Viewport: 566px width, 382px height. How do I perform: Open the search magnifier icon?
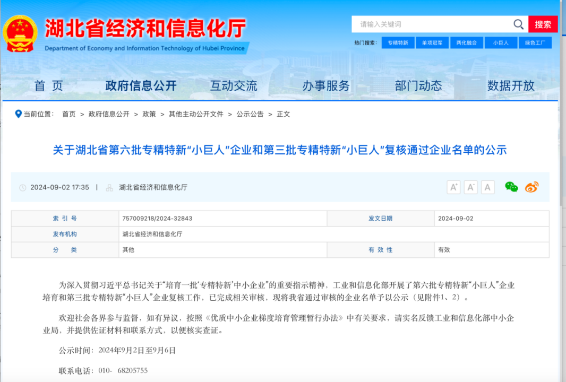518,24
